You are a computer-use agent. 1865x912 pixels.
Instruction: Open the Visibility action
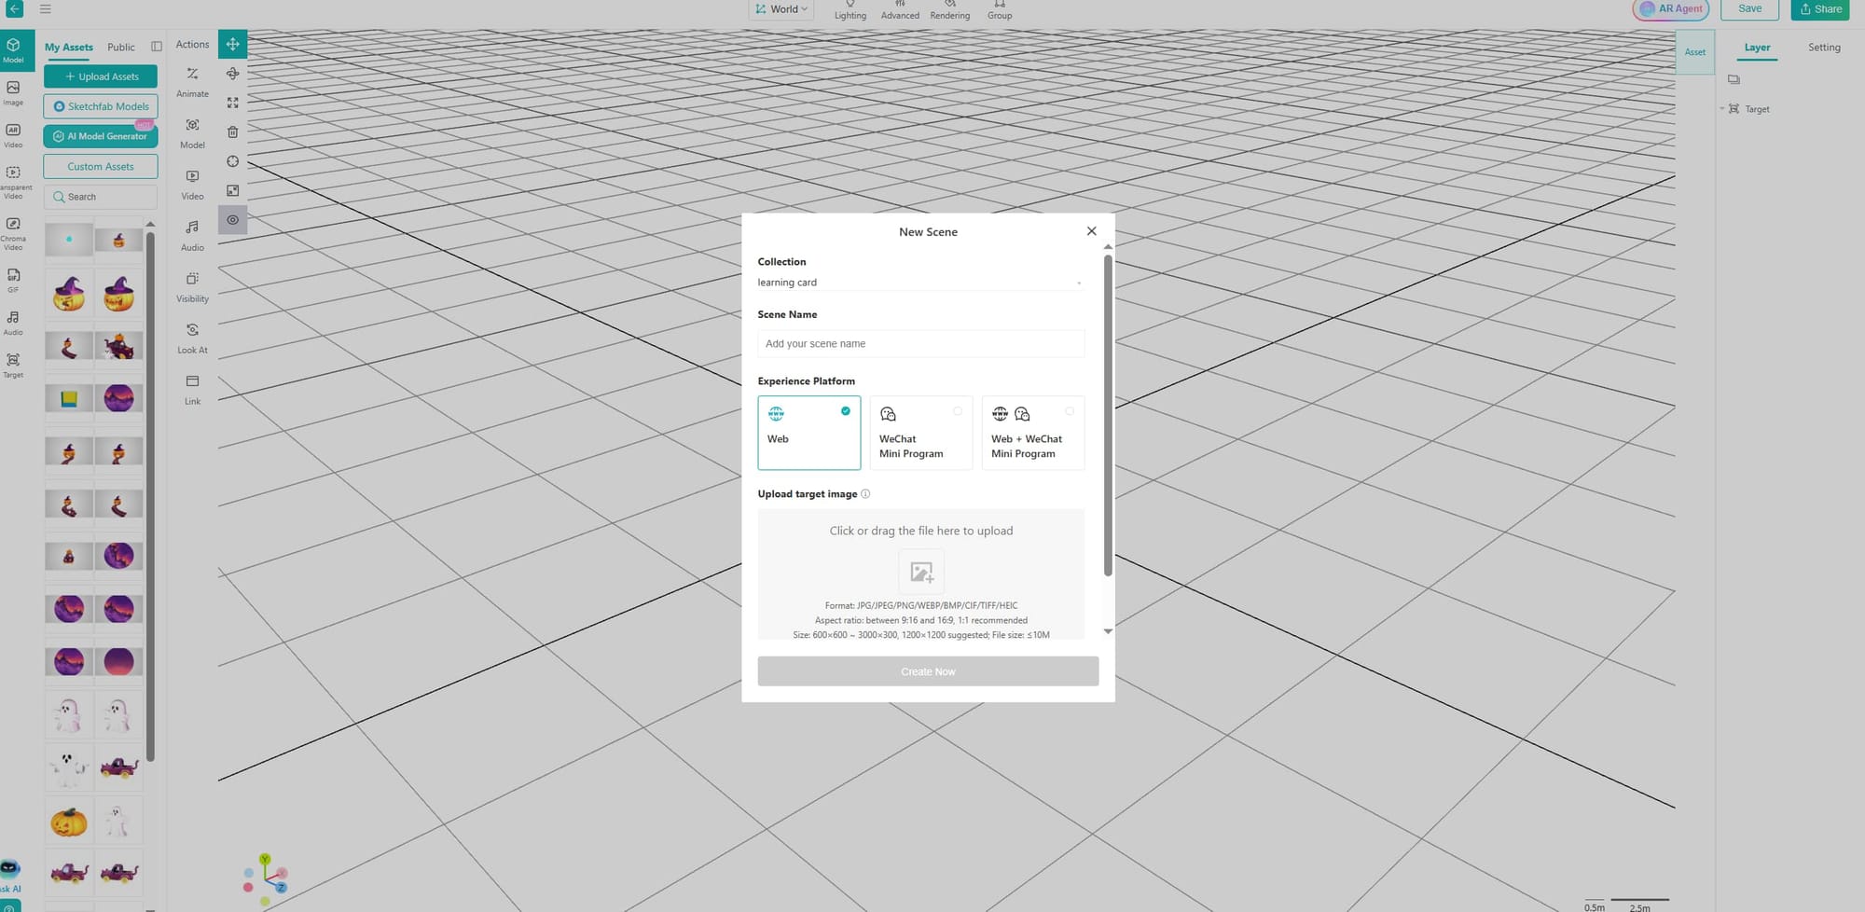[x=192, y=287]
